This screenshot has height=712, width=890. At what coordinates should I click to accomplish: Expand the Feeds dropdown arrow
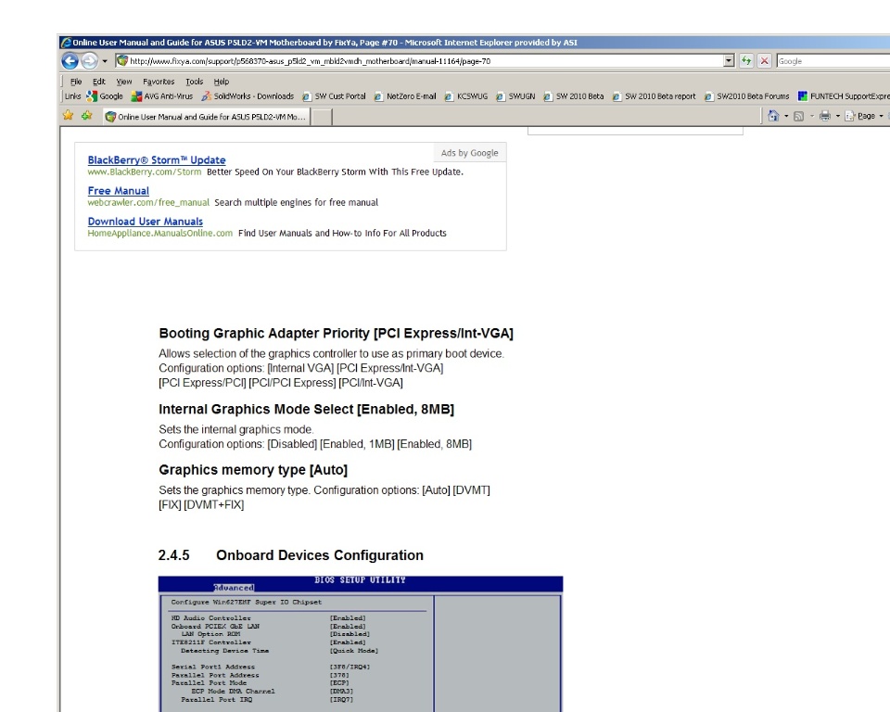pos(812,117)
